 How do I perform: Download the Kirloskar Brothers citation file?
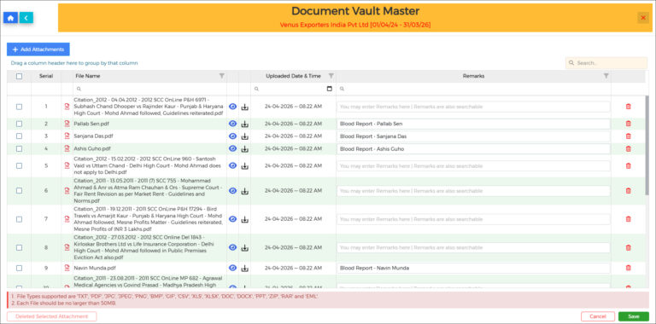pyautogui.click(x=245, y=247)
